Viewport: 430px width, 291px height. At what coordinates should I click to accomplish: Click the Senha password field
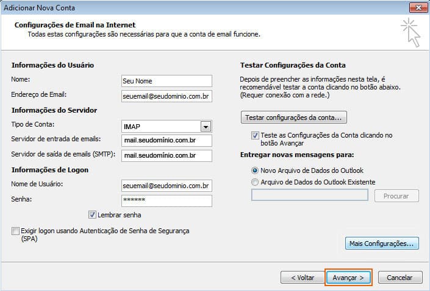click(x=167, y=201)
